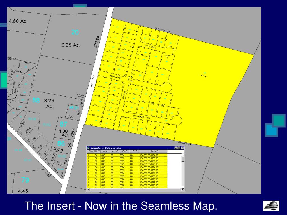This screenshot has width=287, height=215.
Task: Click the 4.60 Ac. label on map
Action: pyautogui.click(x=18, y=21)
